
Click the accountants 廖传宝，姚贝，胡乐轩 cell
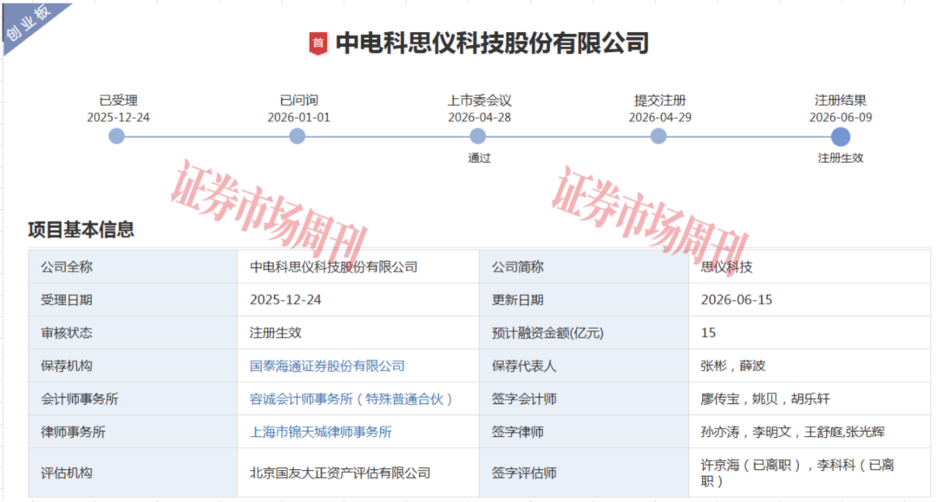(x=809, y=399)
